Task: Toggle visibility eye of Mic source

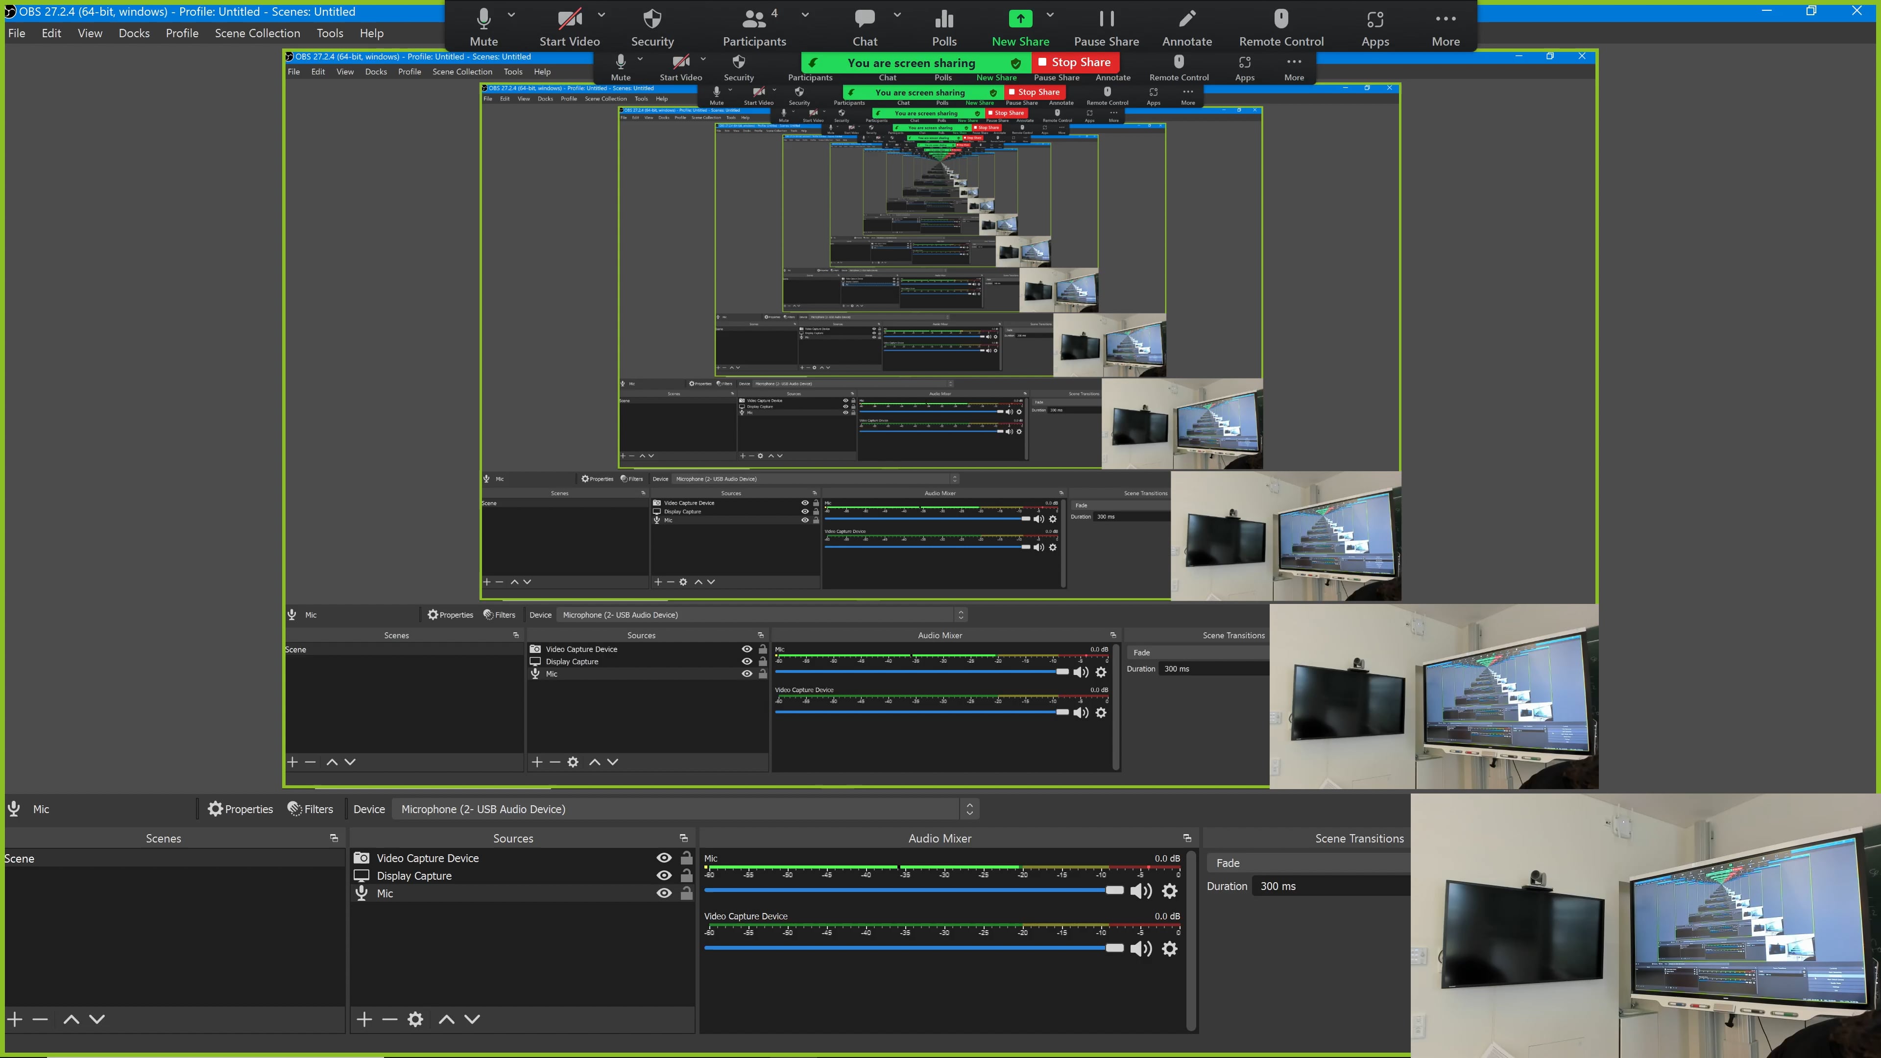Action: [664, 893]
